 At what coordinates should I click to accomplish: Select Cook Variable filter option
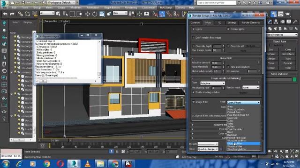234,129
